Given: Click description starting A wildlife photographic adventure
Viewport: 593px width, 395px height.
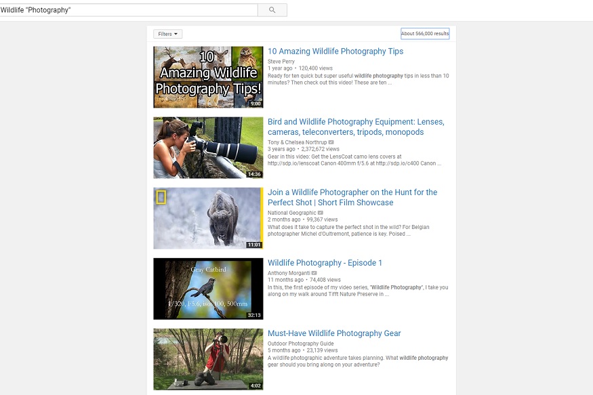Looking at the screenshot, I should pyautogui.click(x=358, y=361).
